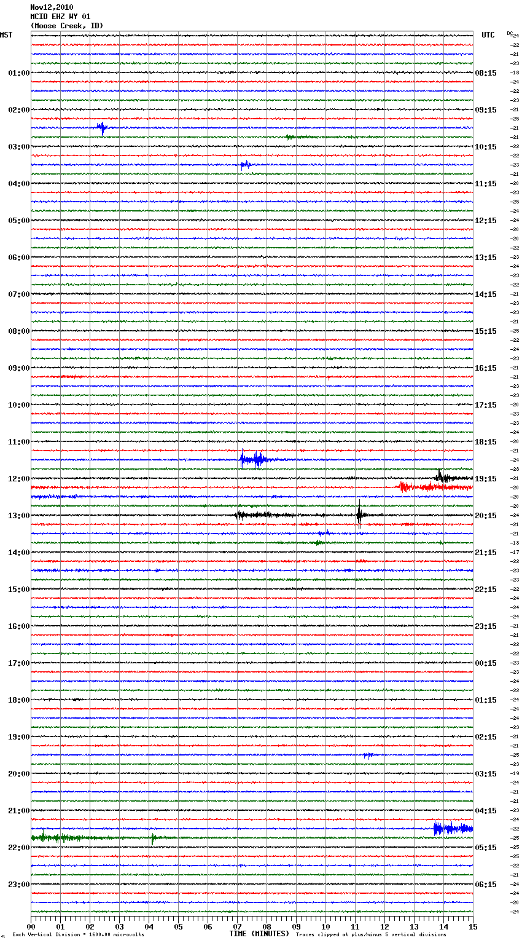Click the 14:15 UTC time label

coord(486,294)
